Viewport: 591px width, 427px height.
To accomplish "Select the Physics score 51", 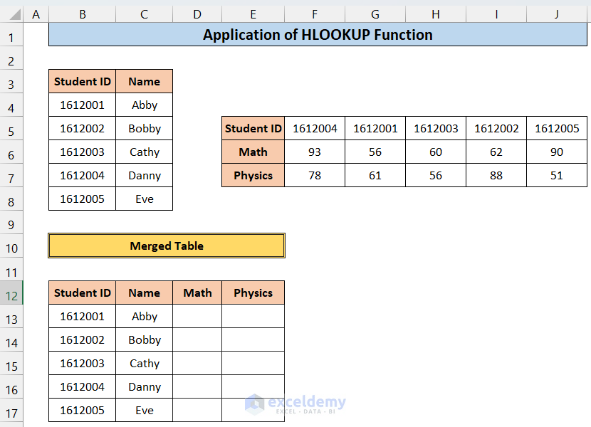I will (557, 175).
